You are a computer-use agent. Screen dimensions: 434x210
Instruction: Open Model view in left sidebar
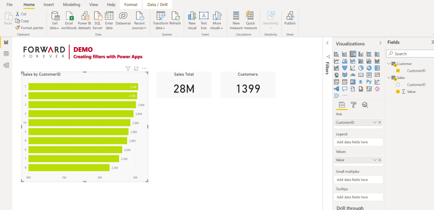6,65
